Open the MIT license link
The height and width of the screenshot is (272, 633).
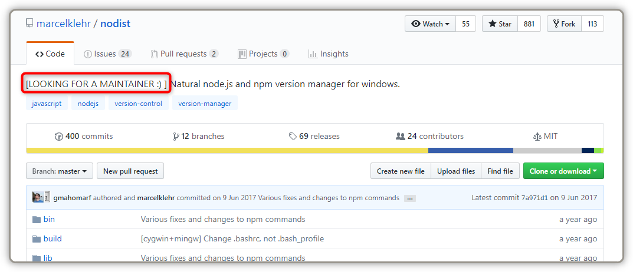(x=546, y=136)
